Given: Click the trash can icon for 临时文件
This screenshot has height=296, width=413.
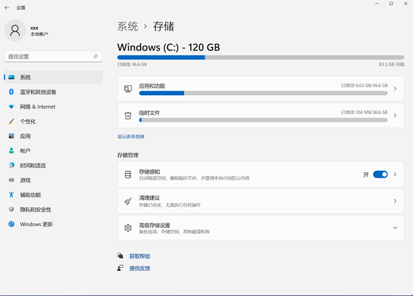Looking at the screenshot, I should pos(128,116).
